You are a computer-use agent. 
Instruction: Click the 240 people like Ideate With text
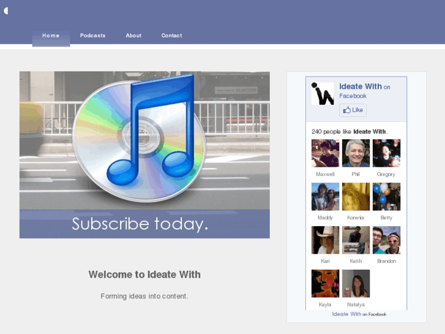[x=350, y=132]
